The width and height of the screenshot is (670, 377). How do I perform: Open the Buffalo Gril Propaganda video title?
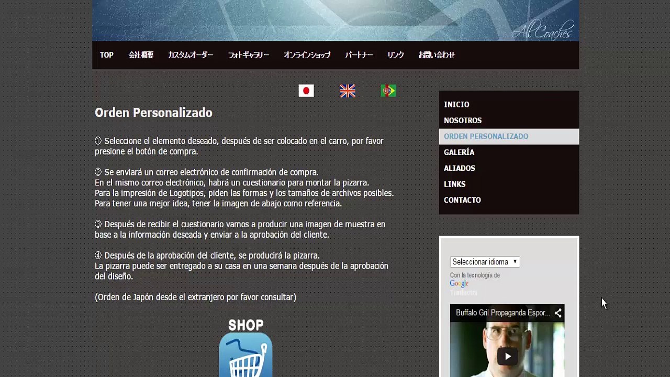click(x=503, y=313)
